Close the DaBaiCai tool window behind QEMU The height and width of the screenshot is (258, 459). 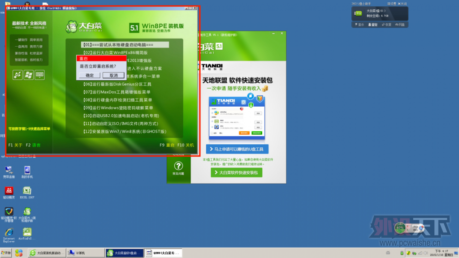[281, 34]
